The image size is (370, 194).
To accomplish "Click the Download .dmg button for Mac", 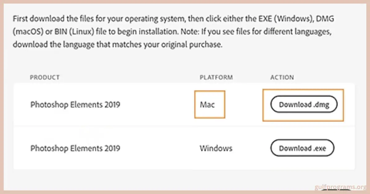I will [x=304, y=104].
